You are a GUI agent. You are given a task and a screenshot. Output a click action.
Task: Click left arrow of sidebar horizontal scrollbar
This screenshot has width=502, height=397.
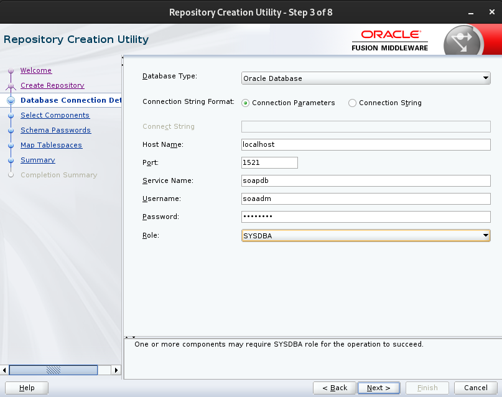[x=4, y=370]
